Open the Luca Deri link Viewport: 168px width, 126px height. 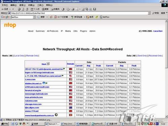click(158, 31)
